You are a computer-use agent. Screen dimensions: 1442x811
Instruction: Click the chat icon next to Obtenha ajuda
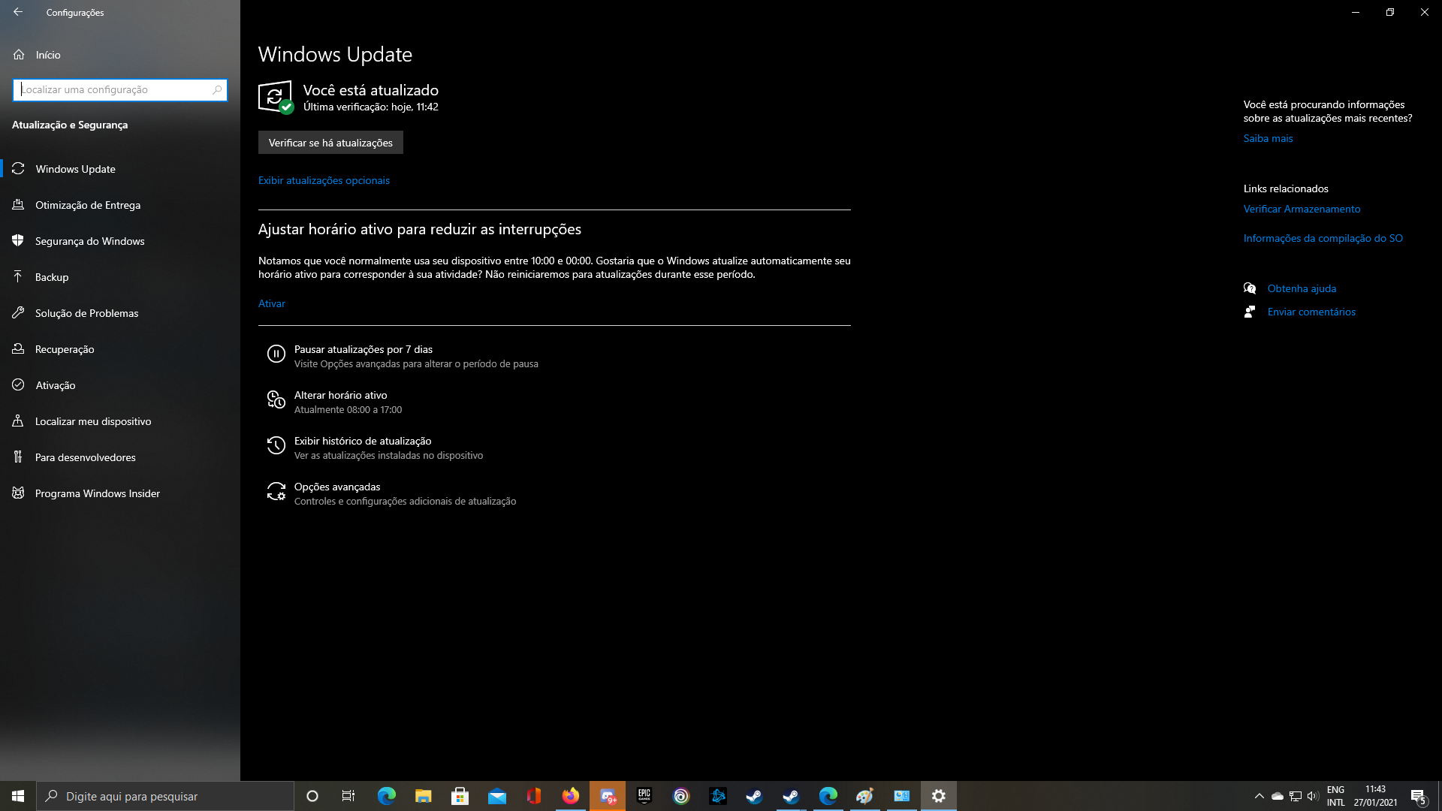tap(1250, 288)
